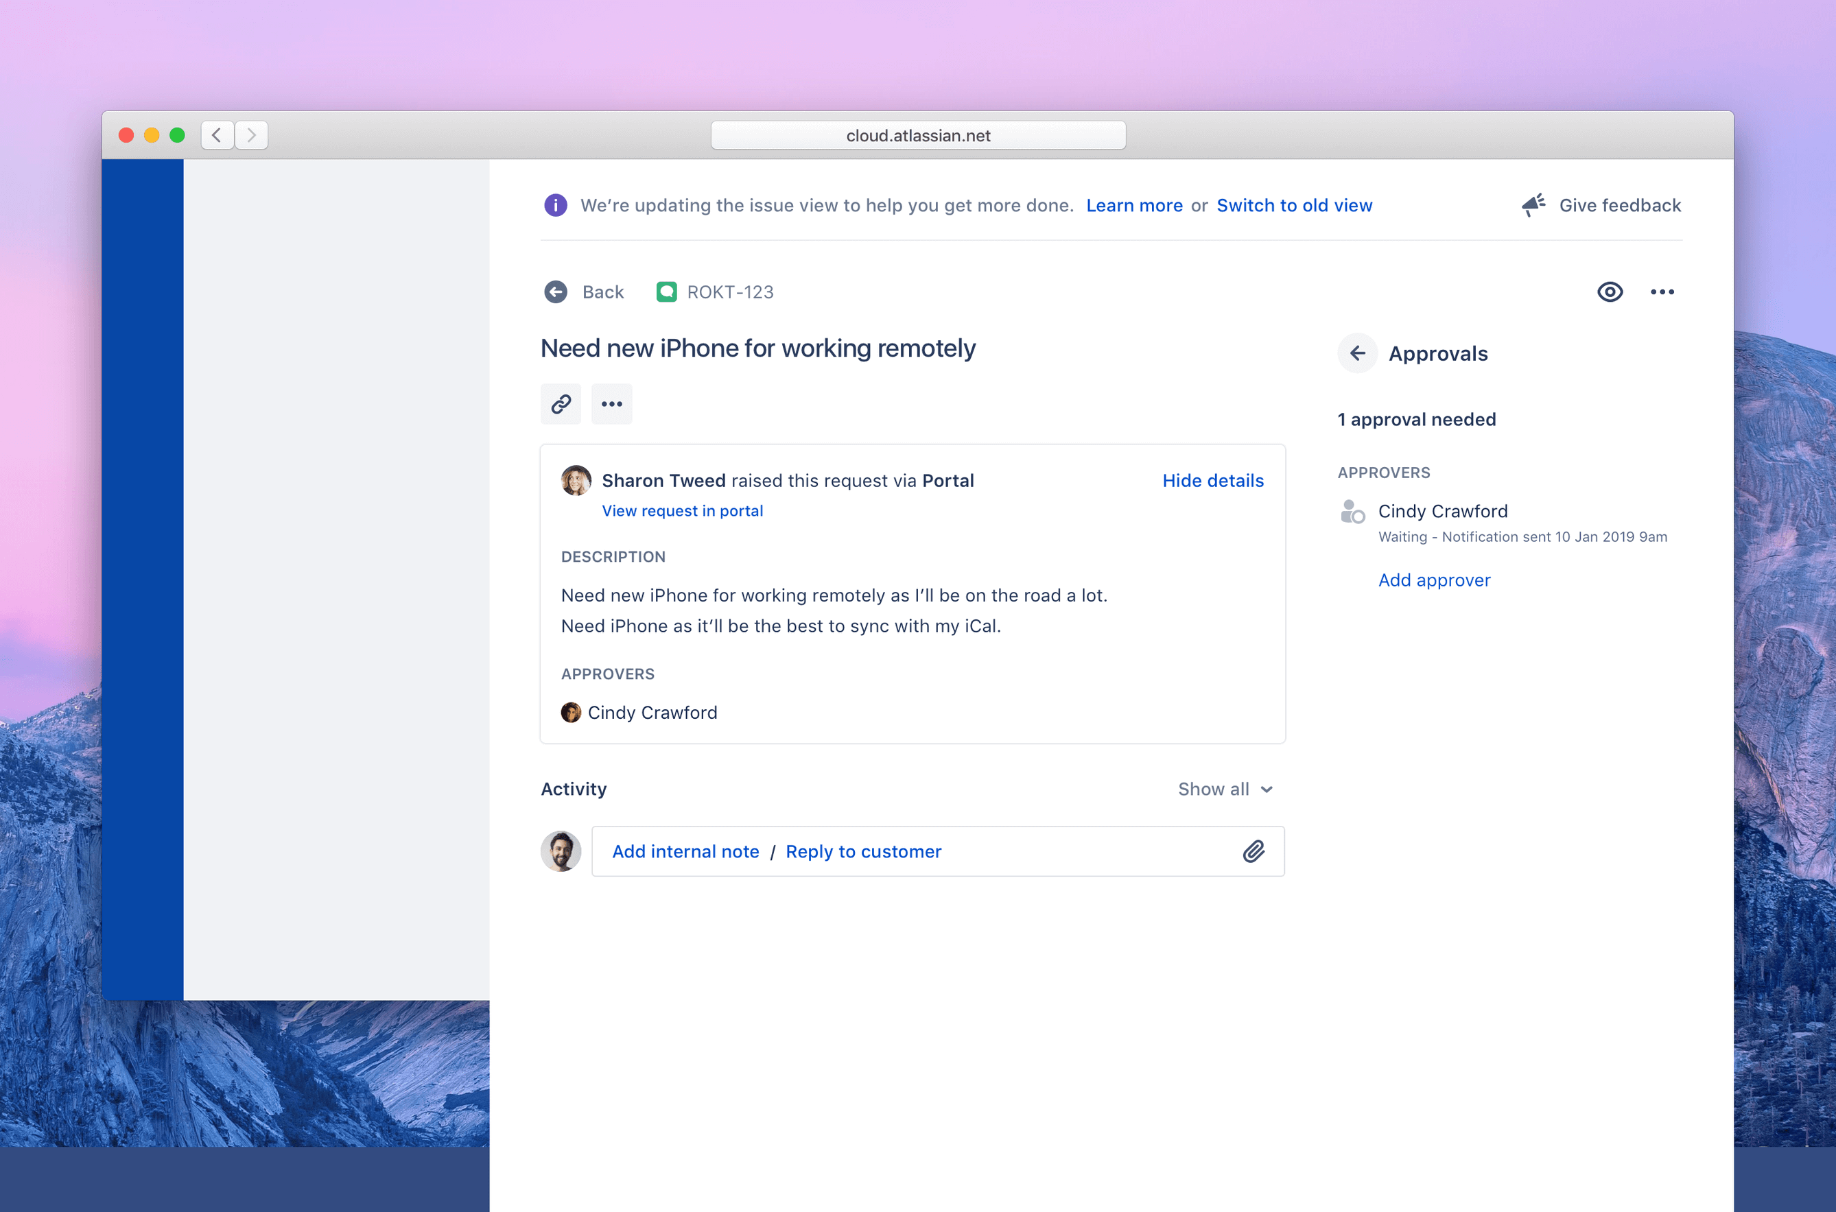Viewport: 1836px width, 1212px height.
Task: Switch to Reply to customer tab
Action: [x=864, y=851]
